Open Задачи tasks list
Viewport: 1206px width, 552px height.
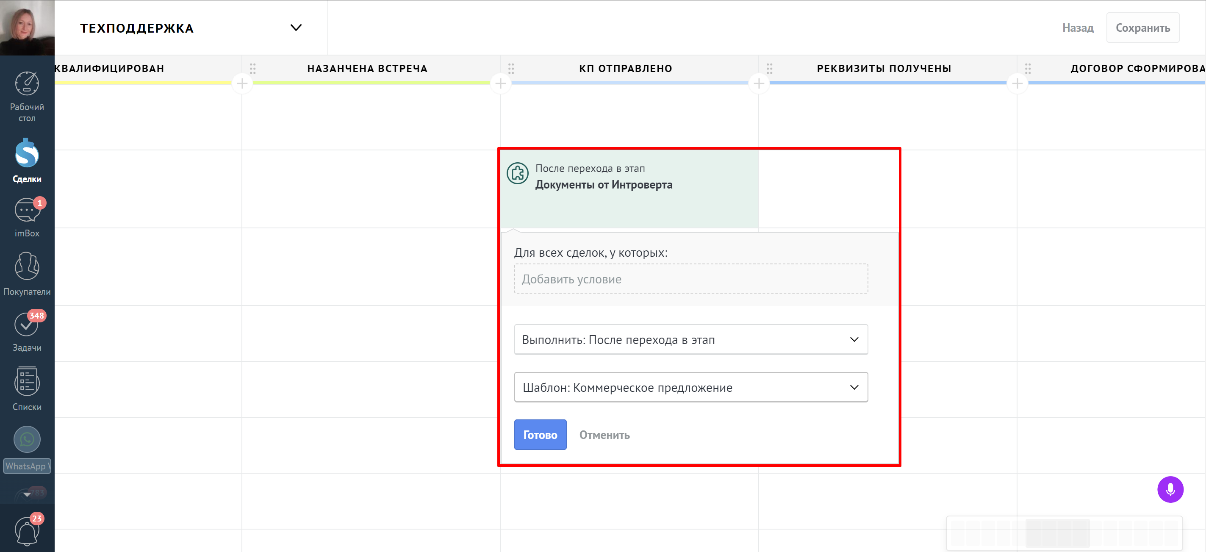[27, 331]
